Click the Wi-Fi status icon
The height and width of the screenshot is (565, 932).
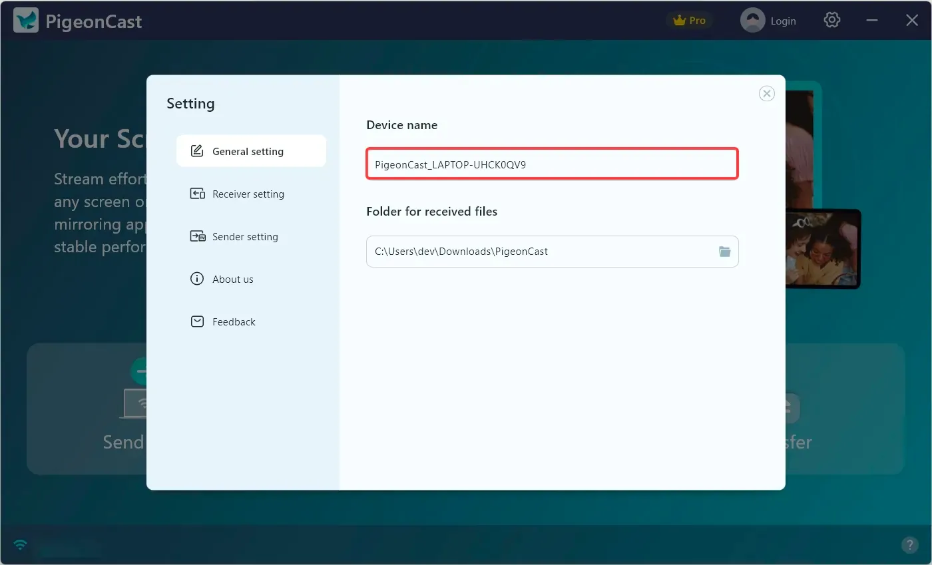(21, 545)
